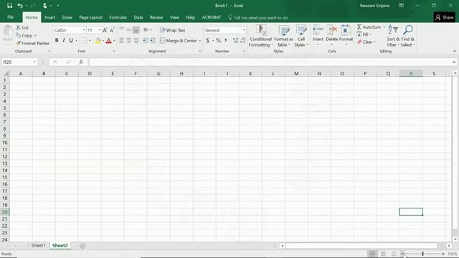The image size is (459, 258).
Task: Add a new sheet with plus icon
Action: (x=82, y=246)
